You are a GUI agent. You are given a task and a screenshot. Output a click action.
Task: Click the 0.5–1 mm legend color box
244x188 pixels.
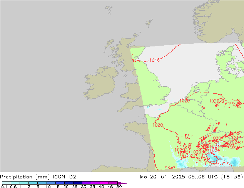[15, 183]
